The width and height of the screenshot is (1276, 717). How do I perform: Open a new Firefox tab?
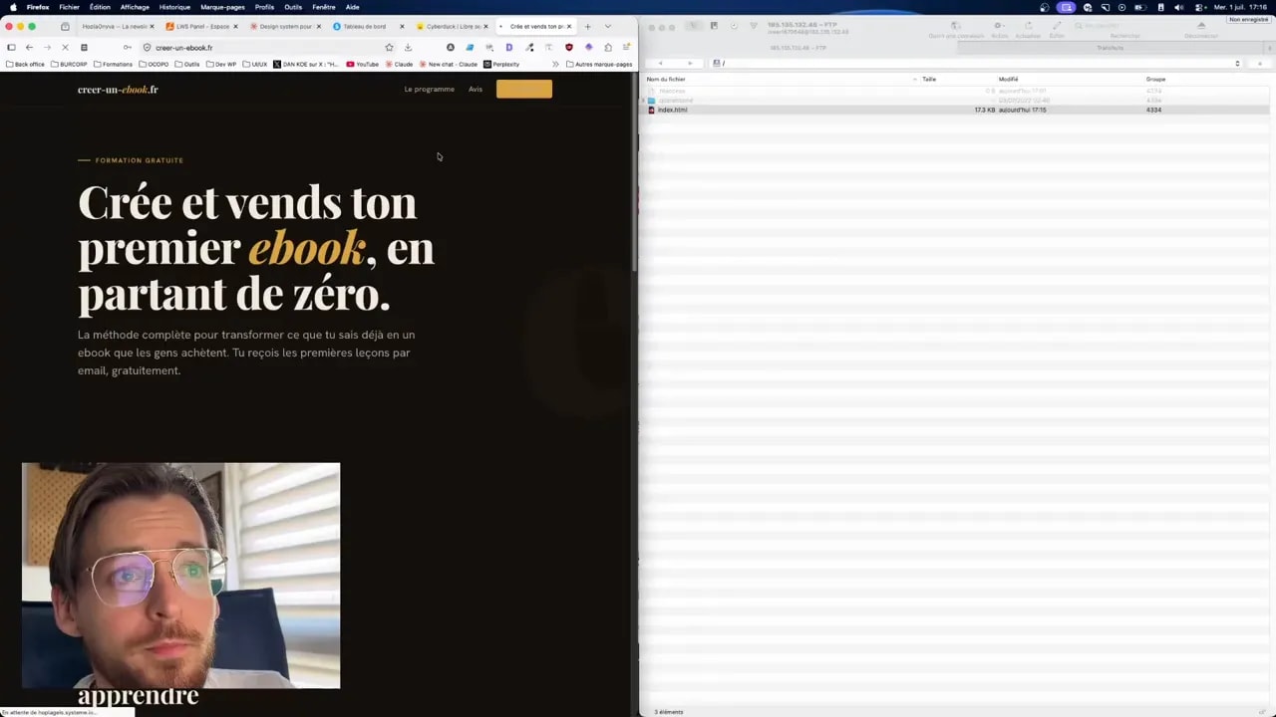588,26
